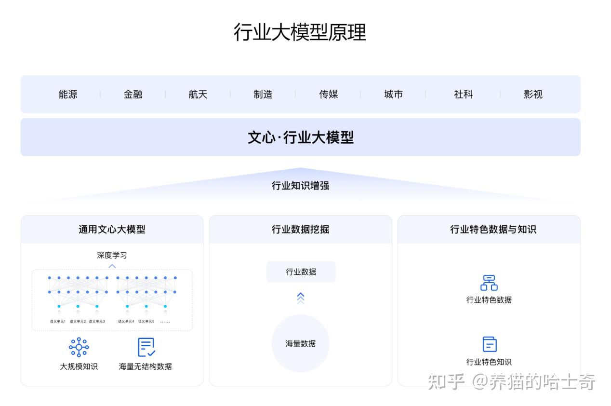Click the 深度学习 label
The image size is (611, 406).
click(x=112, y=255)
